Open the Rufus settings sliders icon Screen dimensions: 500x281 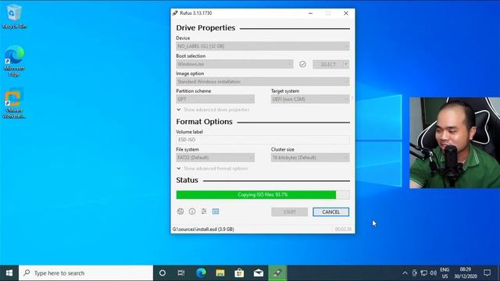point(204,212)
